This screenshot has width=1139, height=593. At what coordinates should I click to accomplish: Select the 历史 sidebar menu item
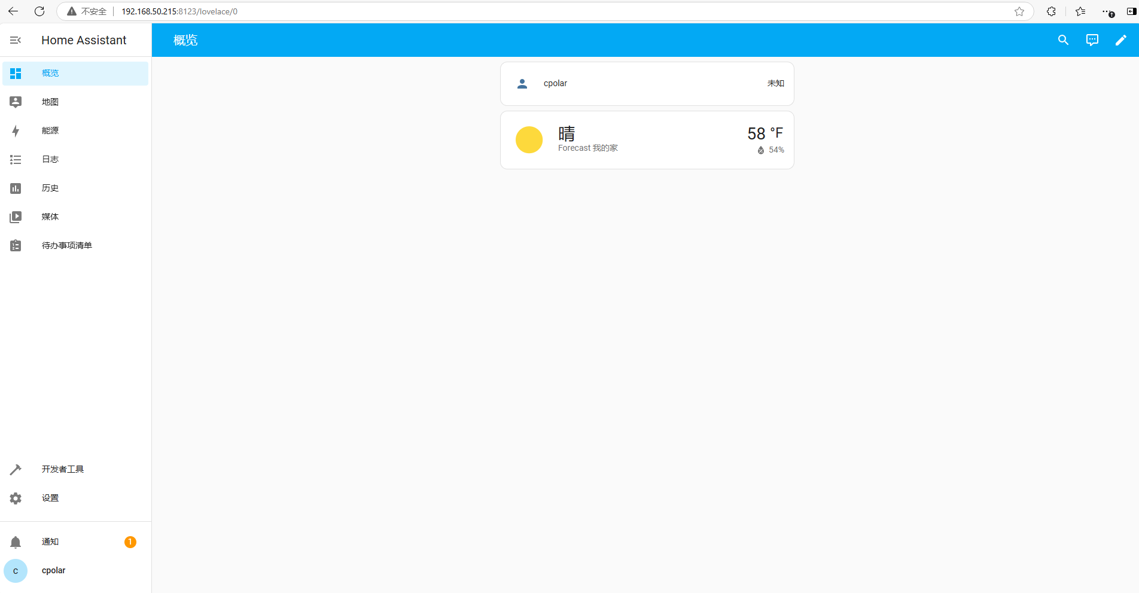point(75,188)
